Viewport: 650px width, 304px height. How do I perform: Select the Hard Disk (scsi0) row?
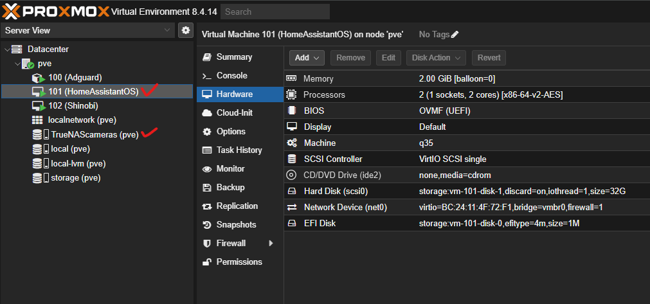coord(450,191)
